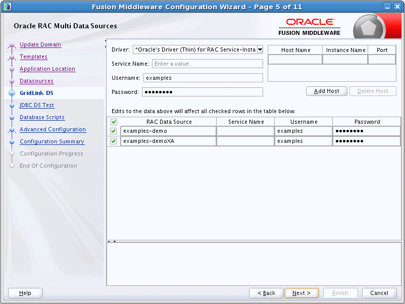Open Application Location step
405x304 pixels.
click(47, 69)
